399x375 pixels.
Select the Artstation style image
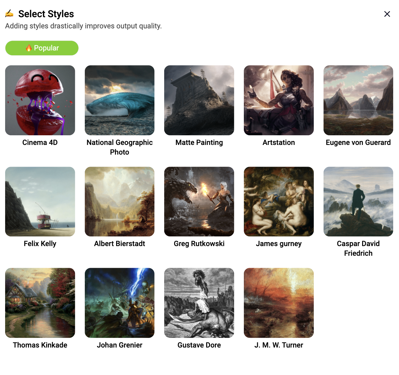click(x=279, y=100)
